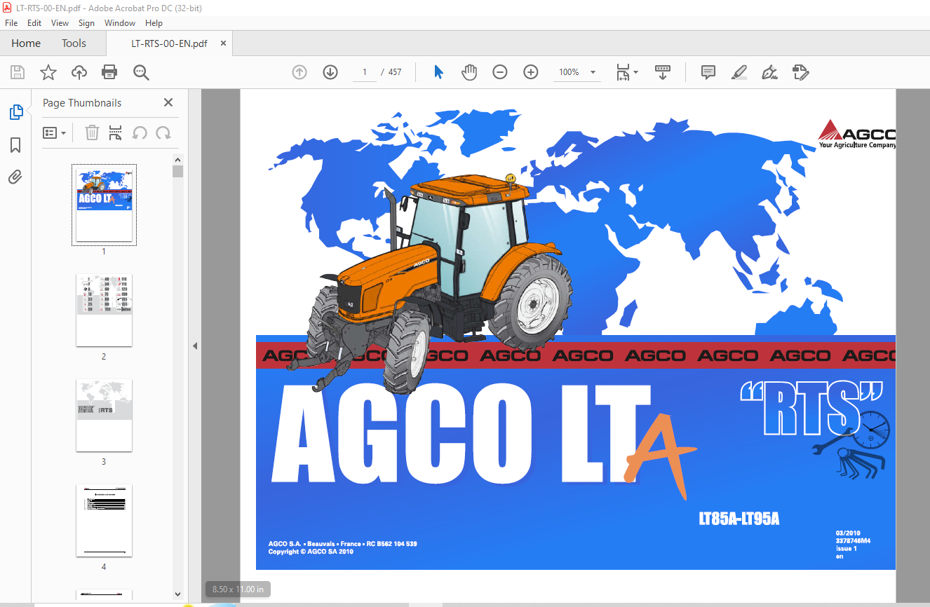Open the File menu
930x607 pixels.
point(11,23)
